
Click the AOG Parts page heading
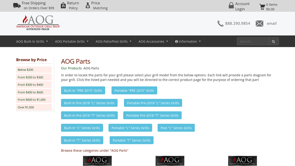[76, 61]
